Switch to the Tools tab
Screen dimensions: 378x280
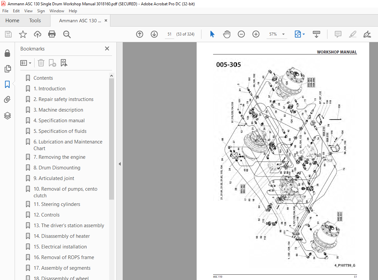point(35,21)
